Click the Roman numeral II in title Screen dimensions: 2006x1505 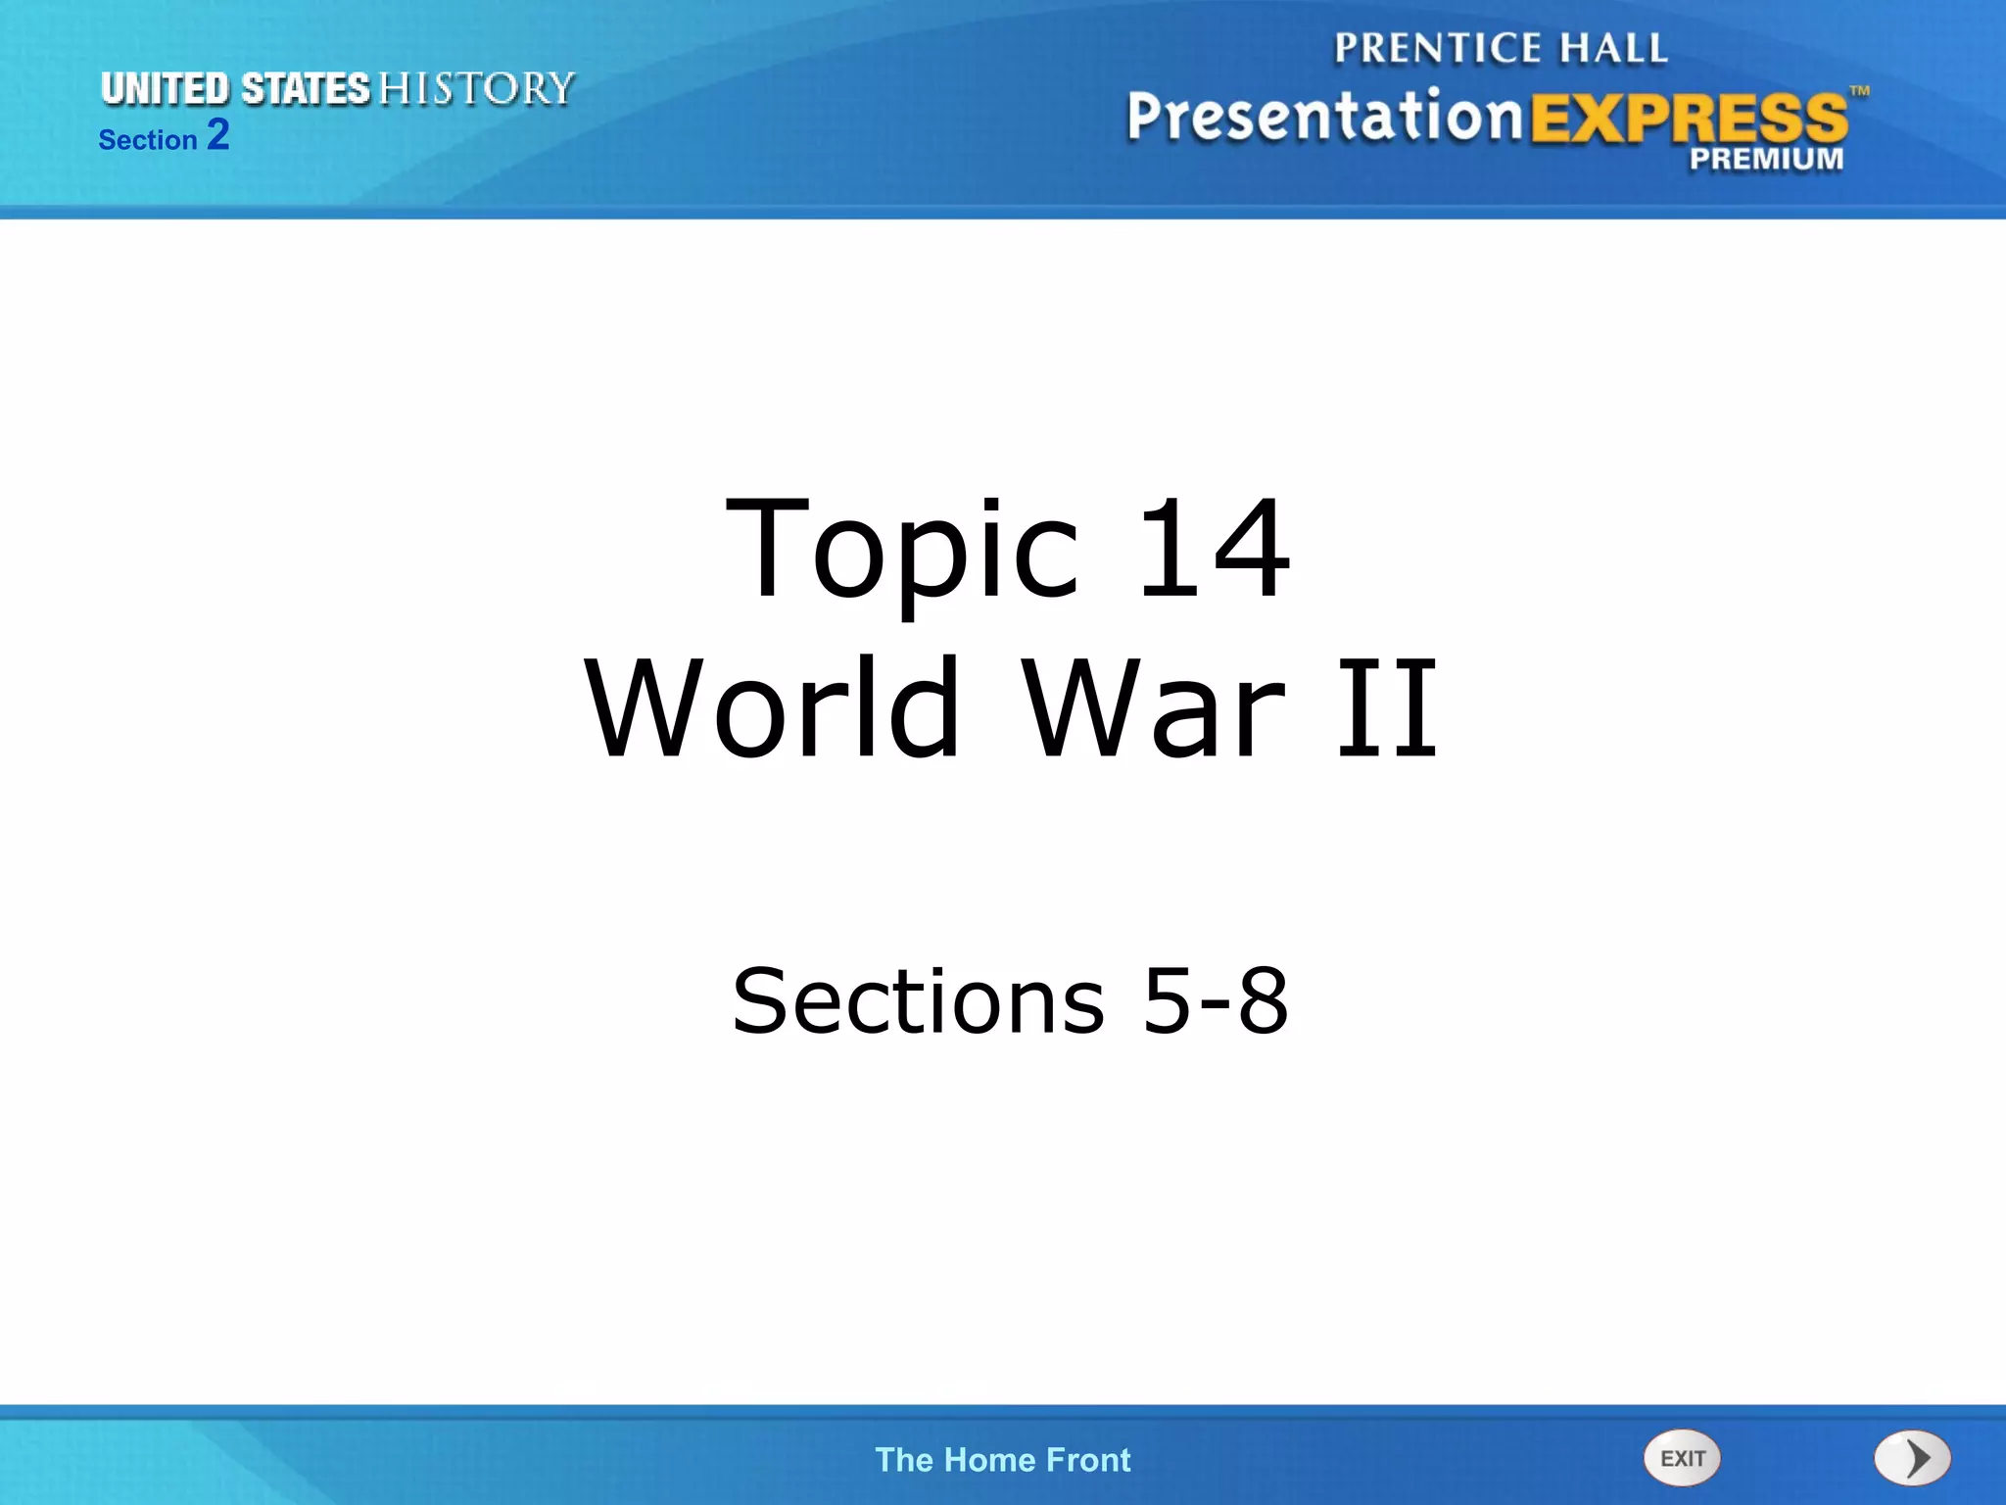[1388, 708]
